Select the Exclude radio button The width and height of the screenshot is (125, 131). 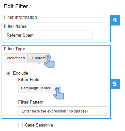8,73
